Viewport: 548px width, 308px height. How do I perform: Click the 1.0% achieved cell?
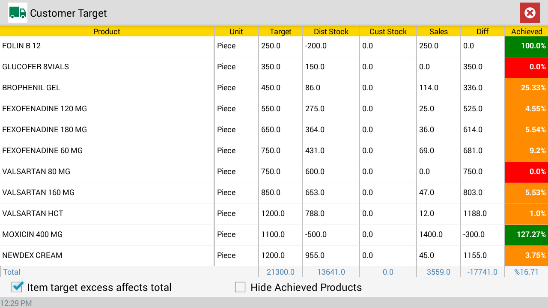point(527,214)
